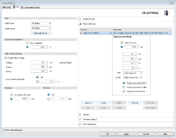
Task: Click the Move up button
Action: (x=150, y=103)
